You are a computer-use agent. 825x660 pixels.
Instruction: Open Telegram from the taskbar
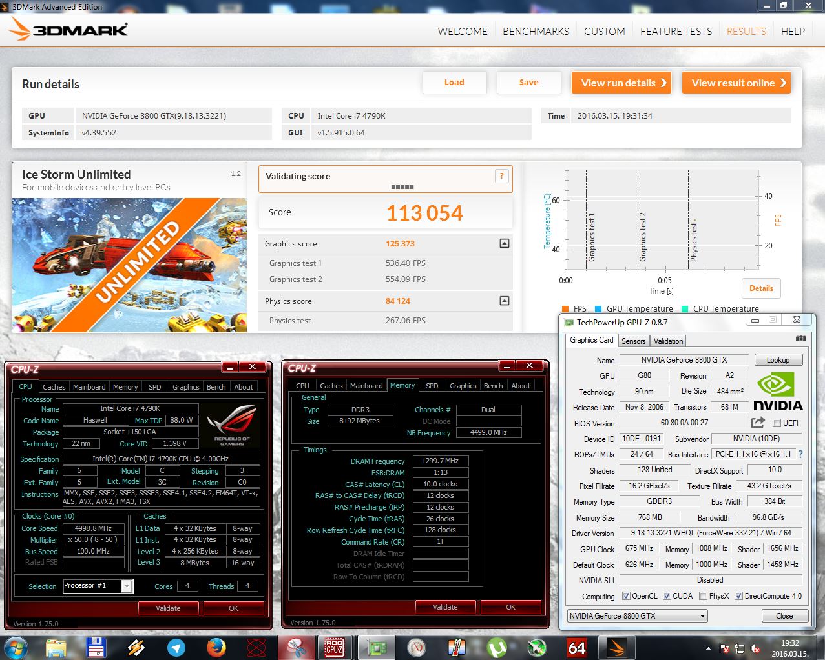click(x=176, y=647)
